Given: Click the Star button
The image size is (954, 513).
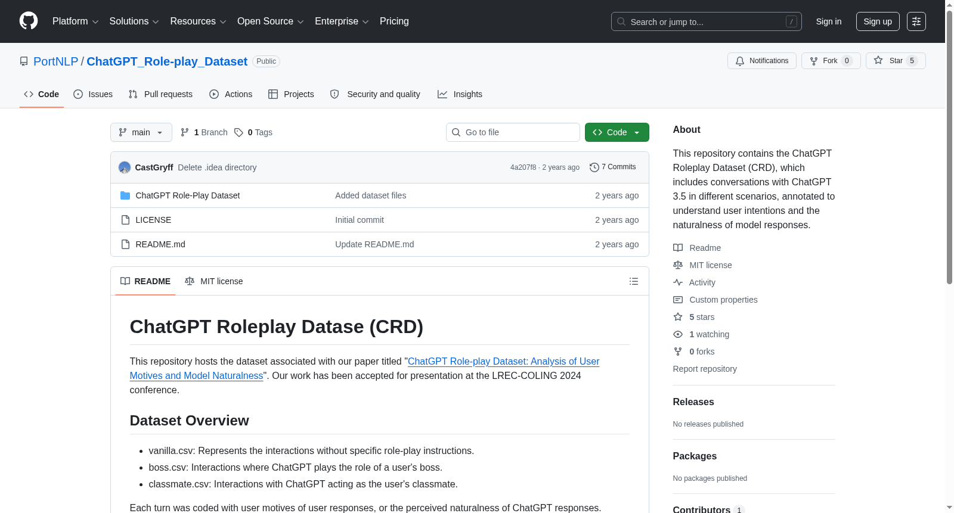Looking at the screenshot, I should 896,61.
